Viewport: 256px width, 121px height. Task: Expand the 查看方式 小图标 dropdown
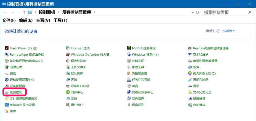[228, 31]
